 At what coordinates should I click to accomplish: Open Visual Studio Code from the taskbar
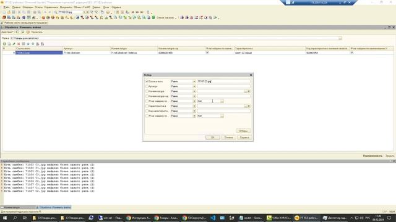coord(213,218)
